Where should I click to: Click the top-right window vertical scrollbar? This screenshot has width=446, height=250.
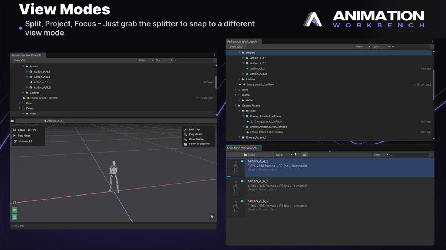433,85
